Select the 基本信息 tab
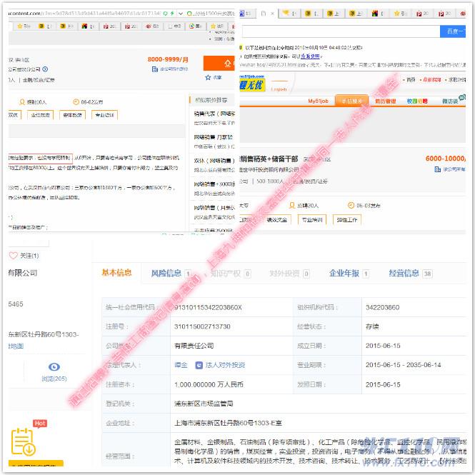 tap(116, 273)
